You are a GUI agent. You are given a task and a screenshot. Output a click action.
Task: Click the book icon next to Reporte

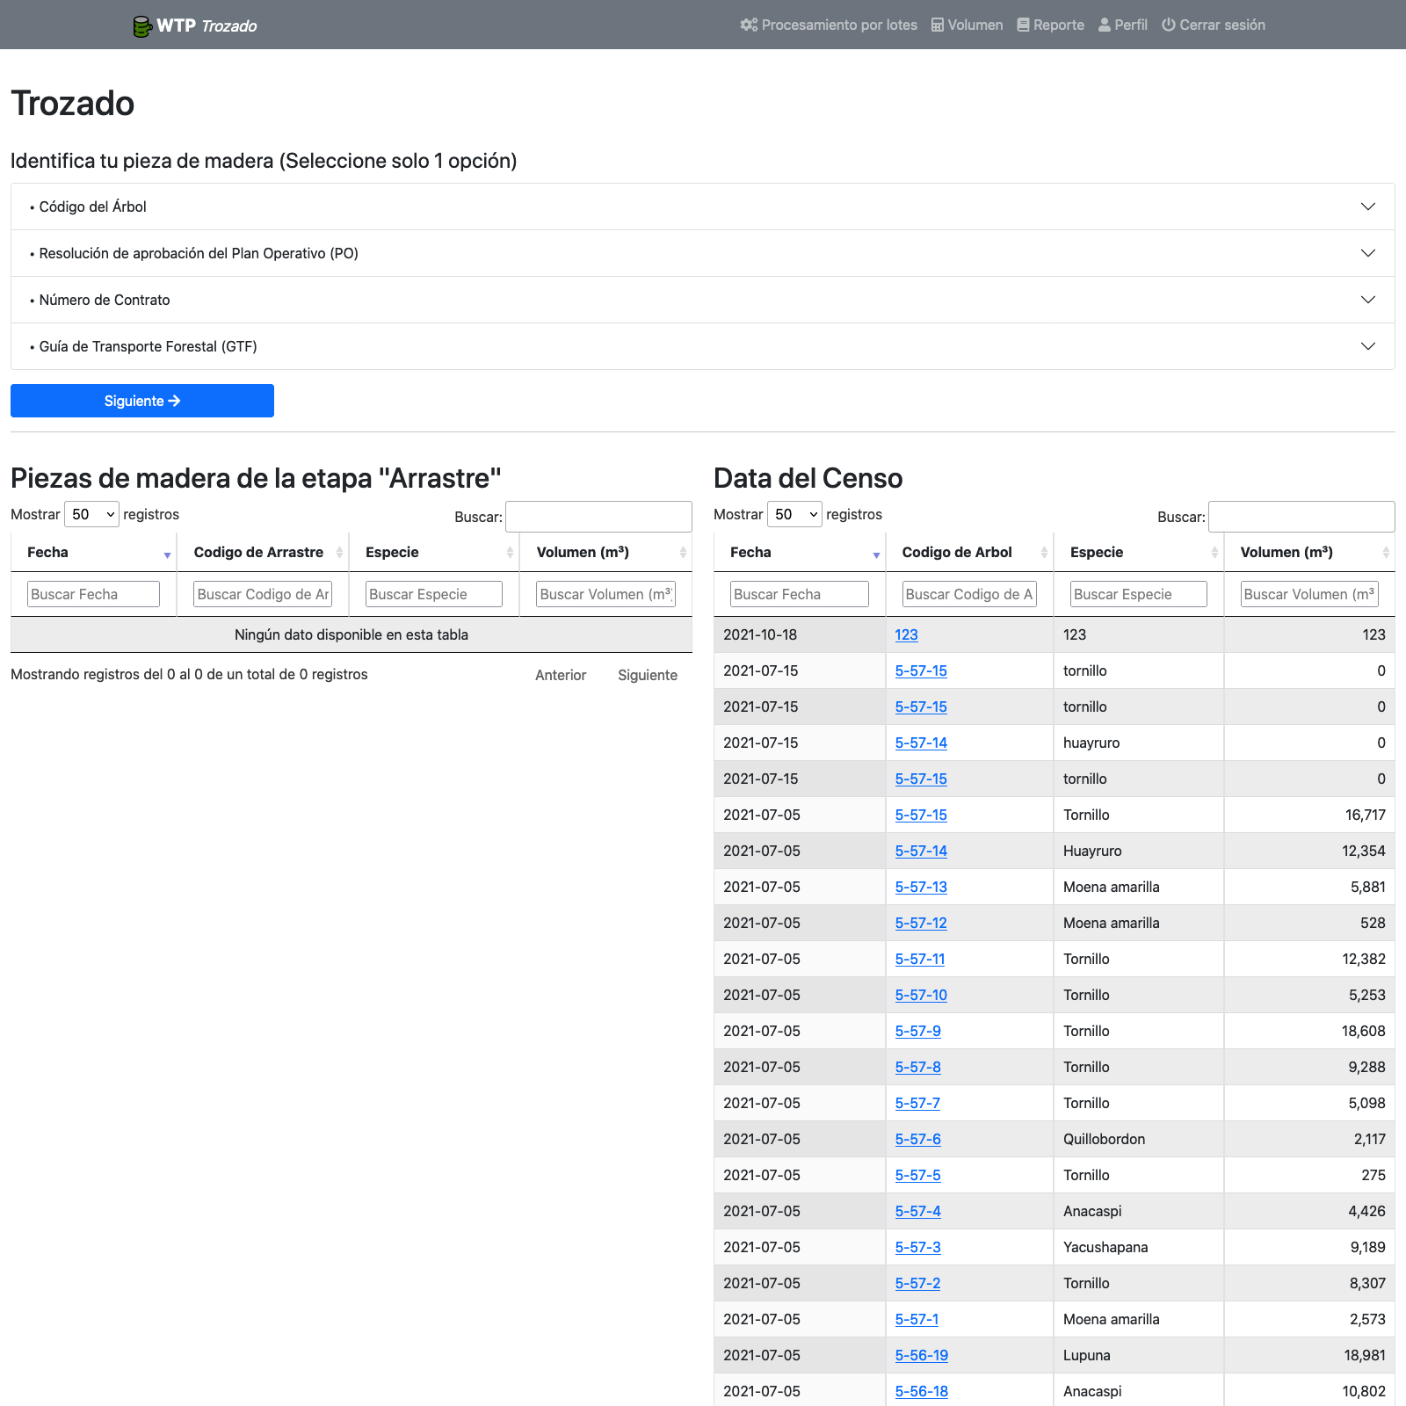[x=1023, y=25]
